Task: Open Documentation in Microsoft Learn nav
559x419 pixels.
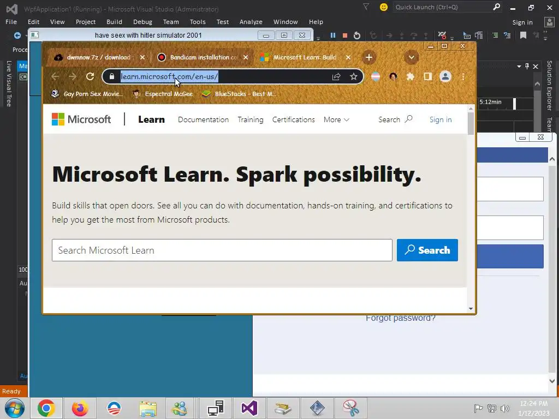Action: tap(203, 119)
